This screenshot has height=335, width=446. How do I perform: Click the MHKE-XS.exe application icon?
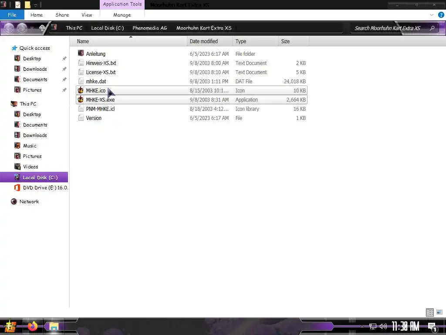click(81, 99)
